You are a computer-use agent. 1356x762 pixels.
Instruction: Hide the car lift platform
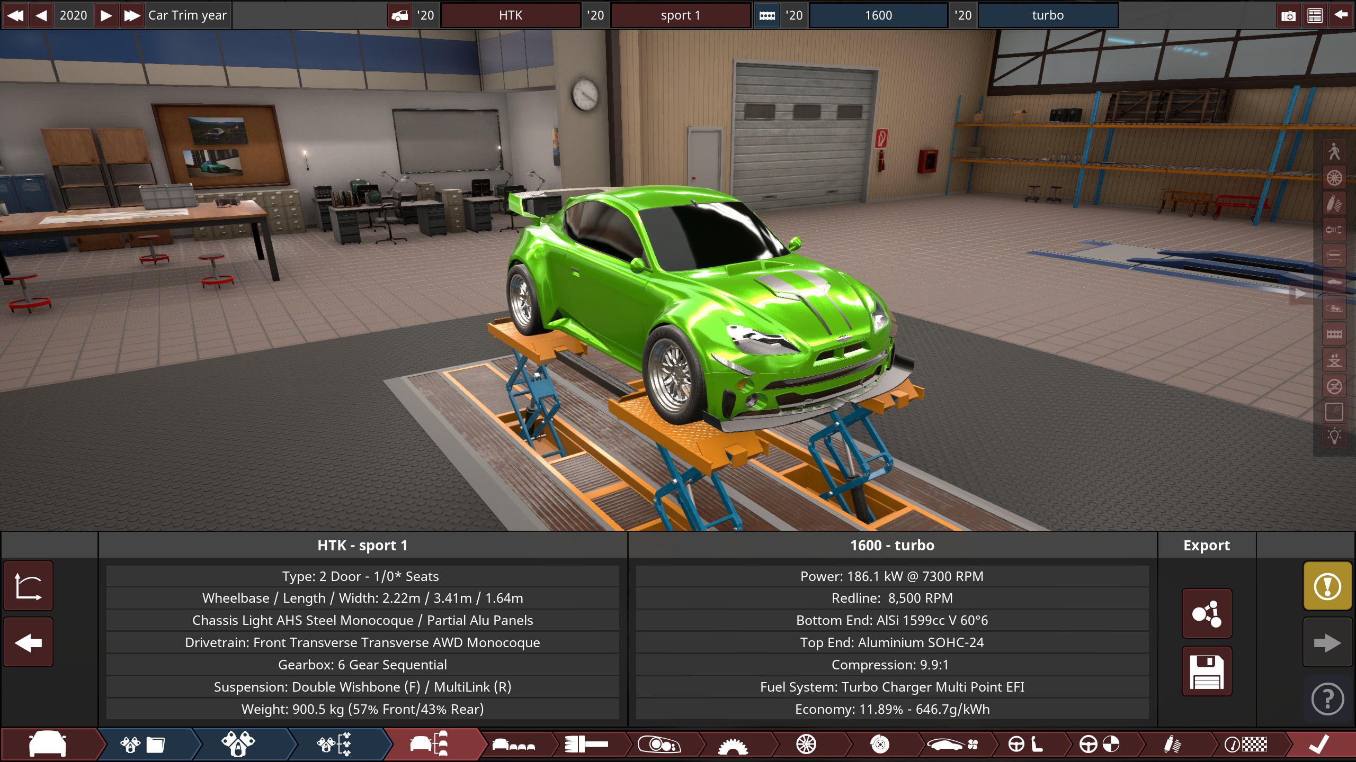1334,386
